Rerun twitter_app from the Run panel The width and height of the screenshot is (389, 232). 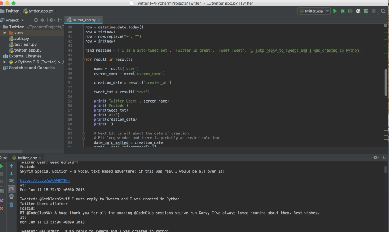point(2,166)
